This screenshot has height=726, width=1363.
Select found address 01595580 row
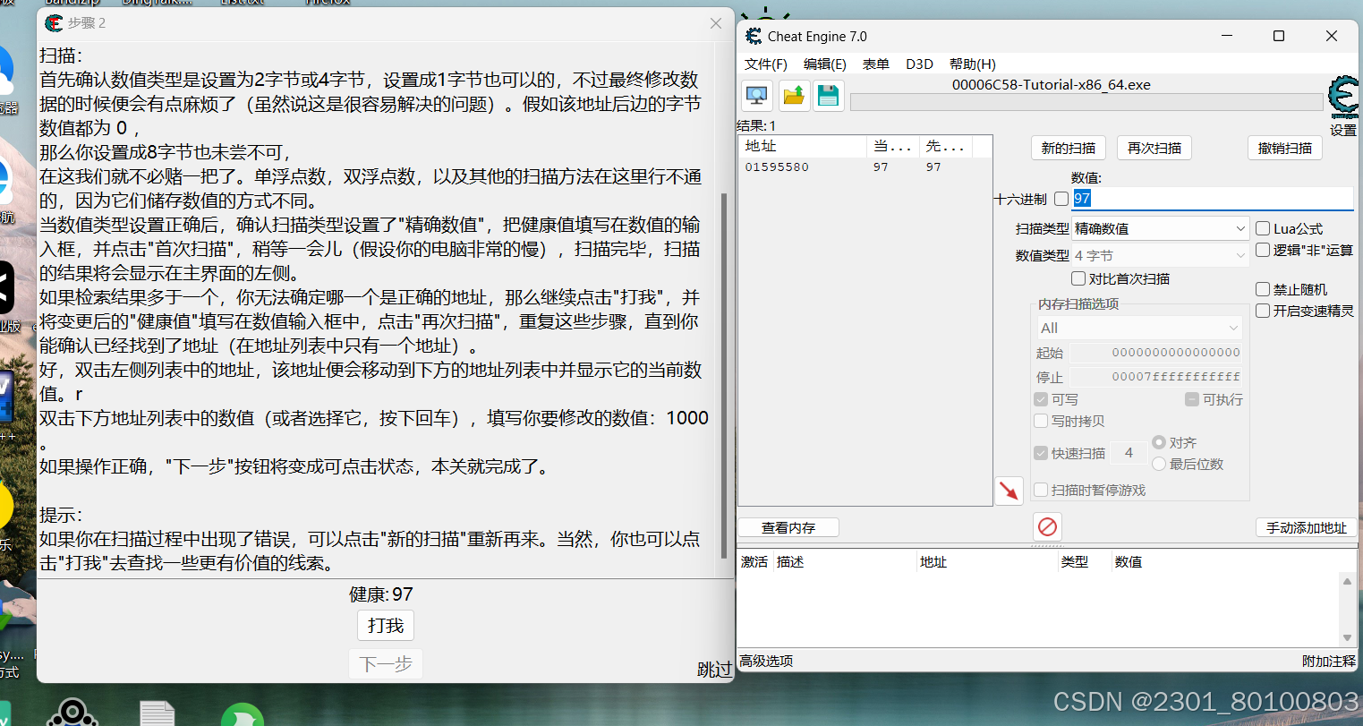[865, 167]
